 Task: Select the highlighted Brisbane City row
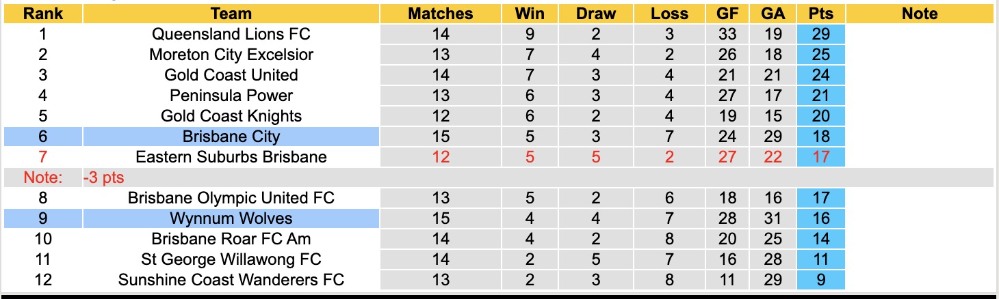[x=231, y=137]
